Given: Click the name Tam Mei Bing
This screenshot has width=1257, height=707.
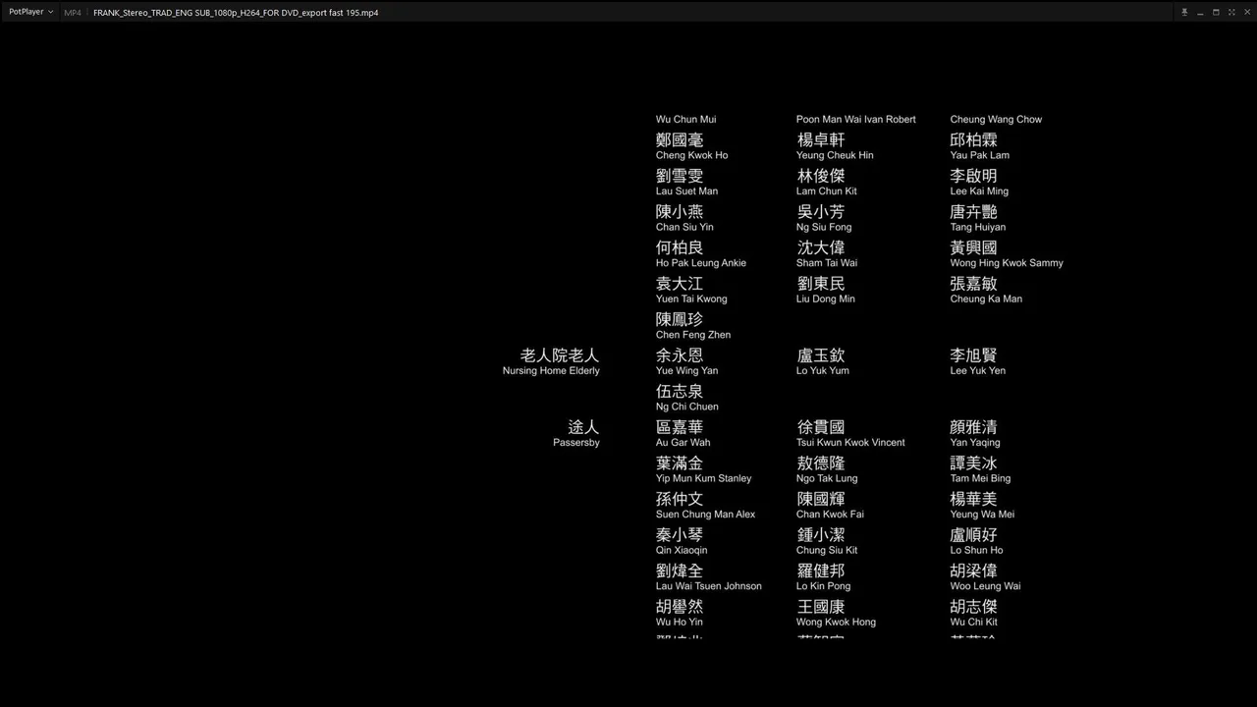Looking at the screenshot, I should [980, 479].
